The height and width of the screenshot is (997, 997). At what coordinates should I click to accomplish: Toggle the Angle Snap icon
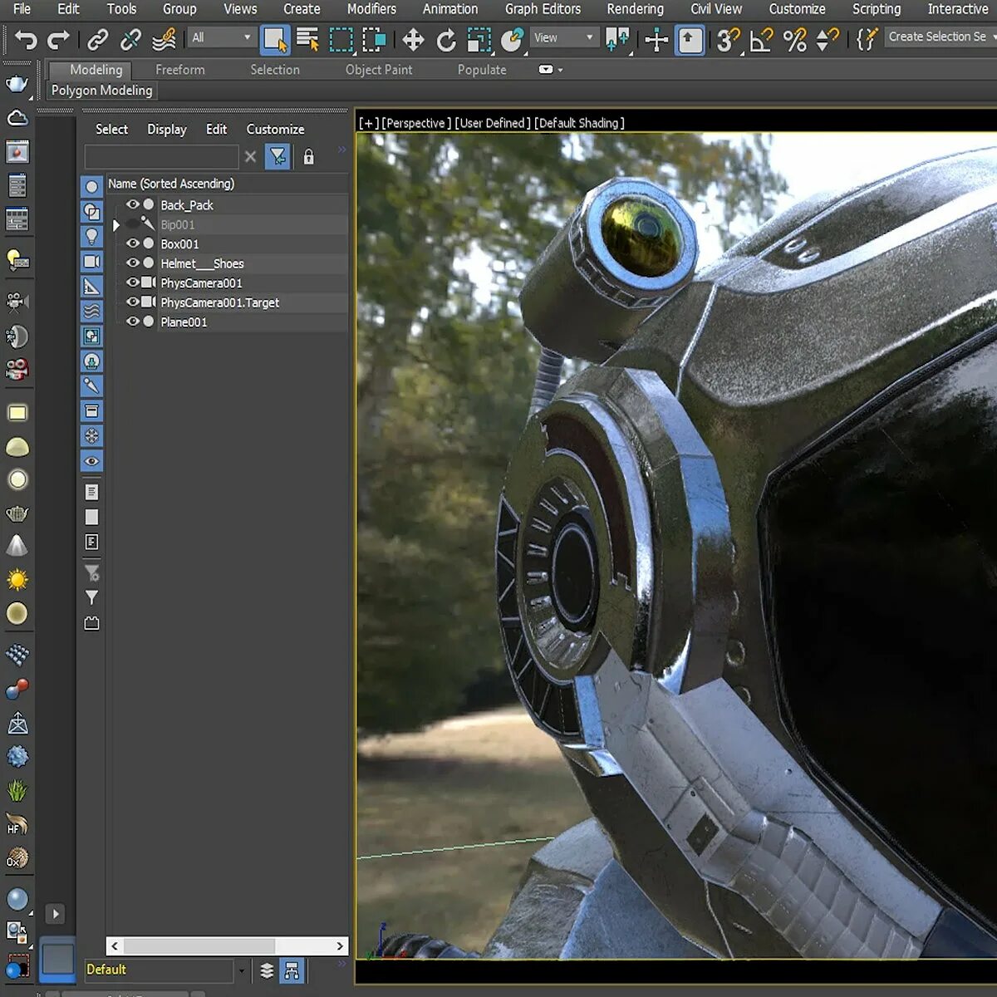point(760,39)
